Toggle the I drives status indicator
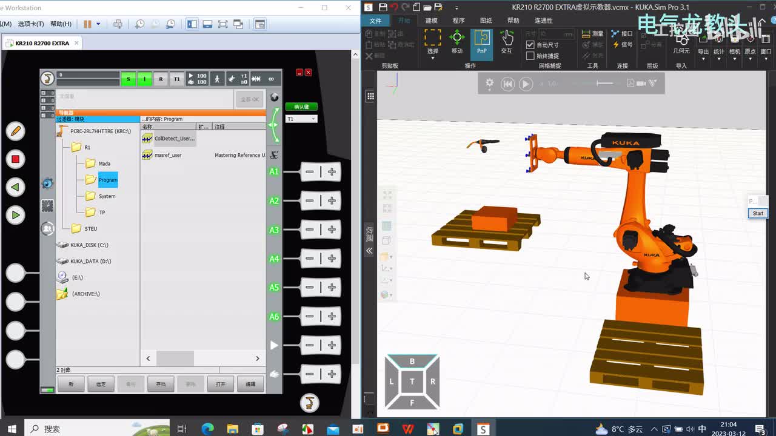This screenshot has height=436, width=776. (x=144, y=79)
